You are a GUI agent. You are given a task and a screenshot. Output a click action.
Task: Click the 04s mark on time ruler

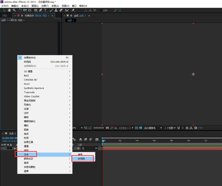[137, 140]
